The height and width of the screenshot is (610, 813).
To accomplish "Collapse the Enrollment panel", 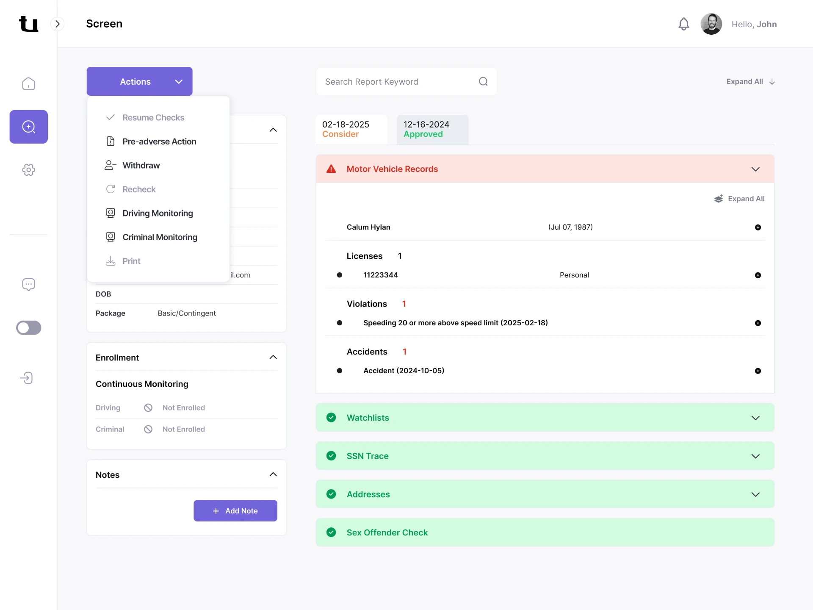I will click(273, 357).
